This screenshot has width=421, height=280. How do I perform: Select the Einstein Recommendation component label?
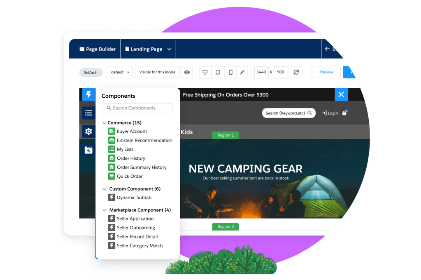pos(144,140)
